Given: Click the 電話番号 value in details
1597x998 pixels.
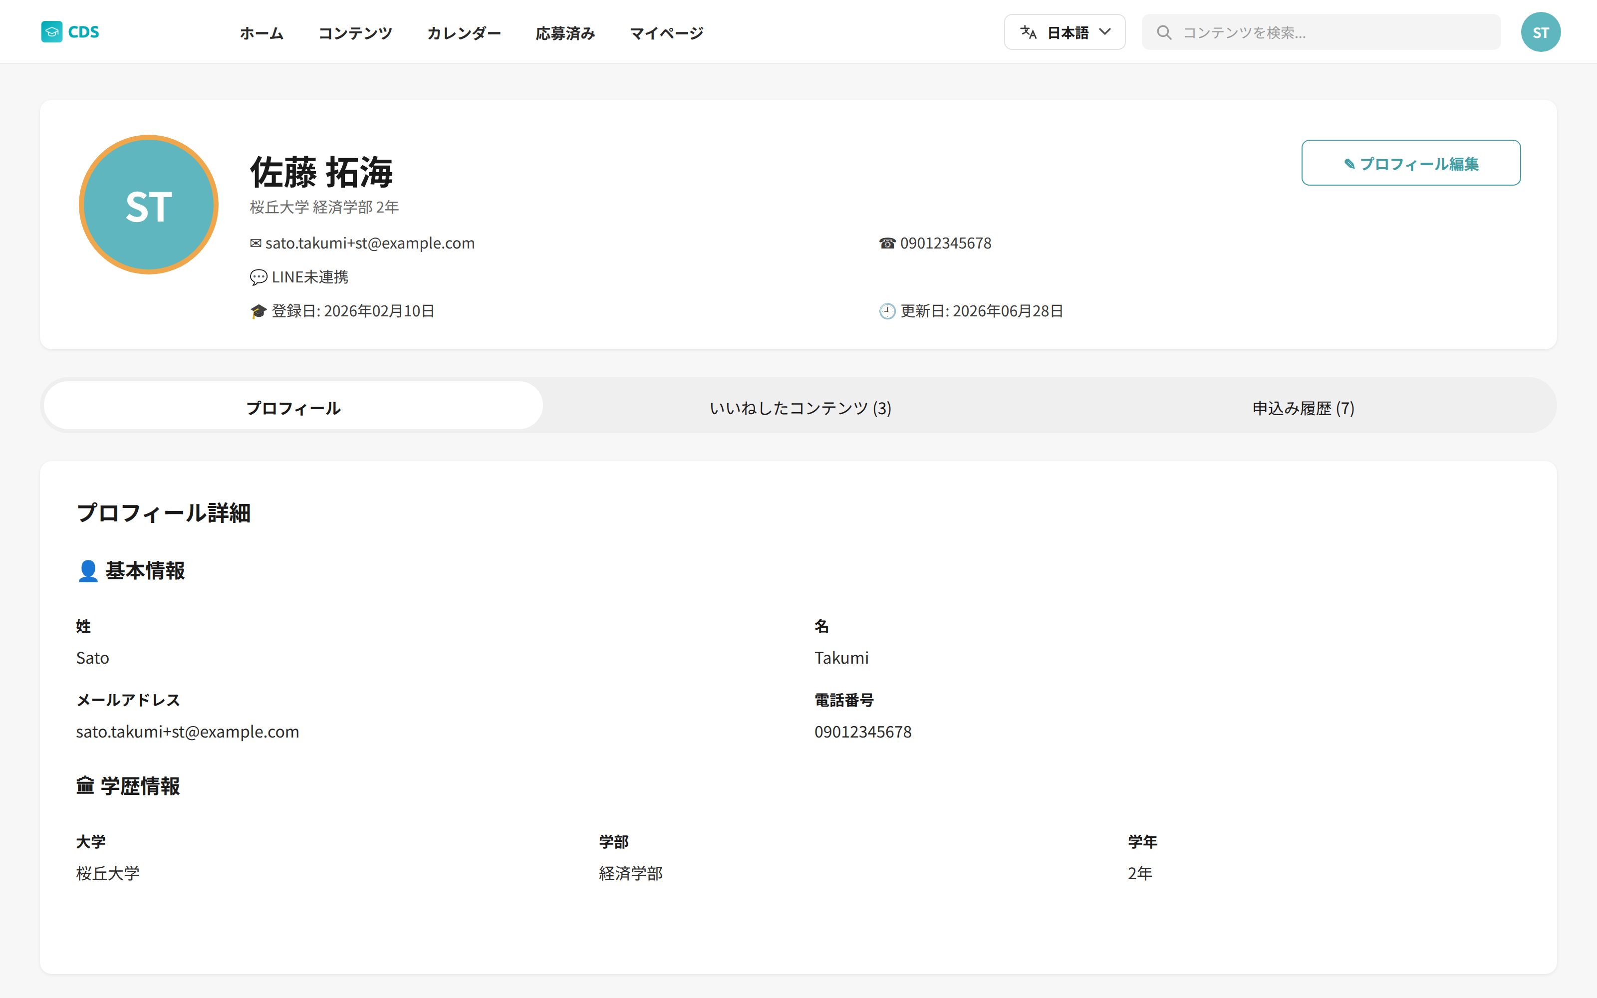Looking at the screenshot, I should point(862,732).
